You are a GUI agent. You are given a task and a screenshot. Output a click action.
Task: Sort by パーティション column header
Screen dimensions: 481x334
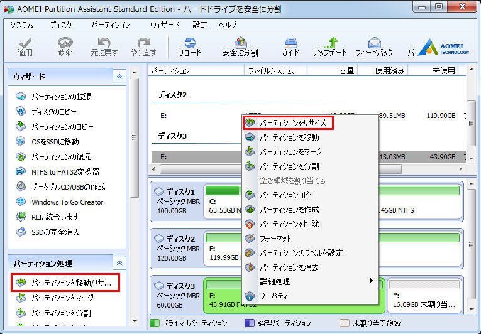[196, 71]
